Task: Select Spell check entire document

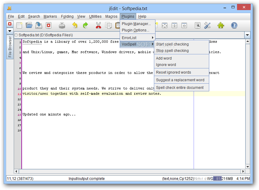Action: (181, 87)
